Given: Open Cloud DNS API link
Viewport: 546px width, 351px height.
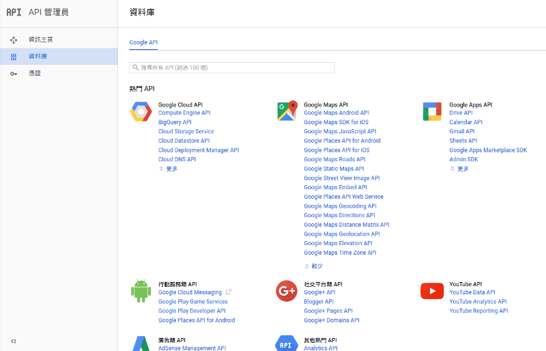Looking at the screenshot, I should tap(177, 159).
